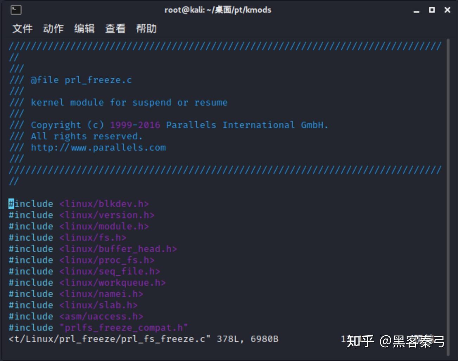The height and width of the screenshot is (361, 458).
Task: Open the 编辑 menu
Action: coord(84,28)
